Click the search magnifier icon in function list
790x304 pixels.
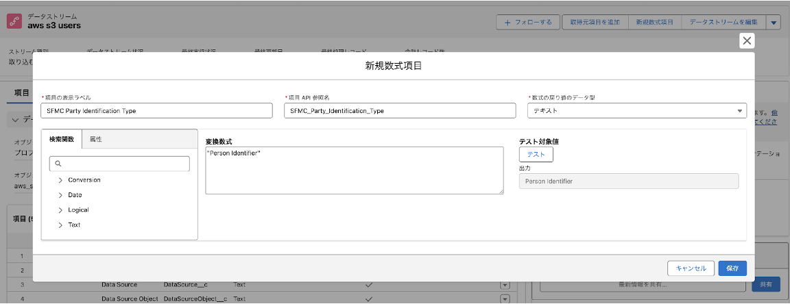[58, 164]
